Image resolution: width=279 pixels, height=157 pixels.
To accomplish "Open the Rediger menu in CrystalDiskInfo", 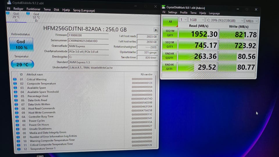I will pyautogui.click(x=18, y=9).
